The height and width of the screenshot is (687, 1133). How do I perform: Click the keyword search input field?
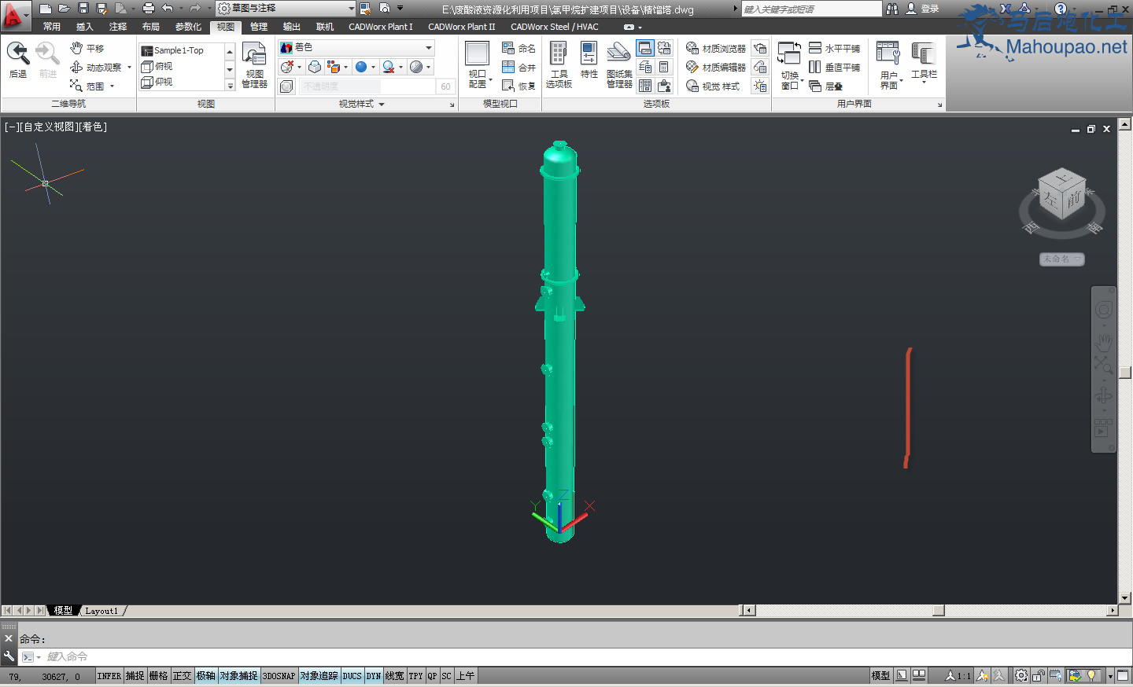click(811, 9)
